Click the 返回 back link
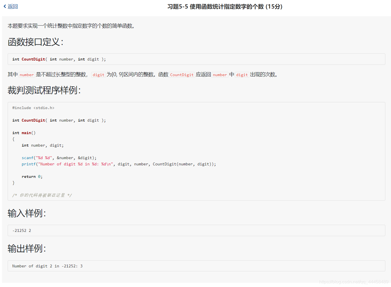The height and width of the screenshot is (287, 391). click(11, 6)
